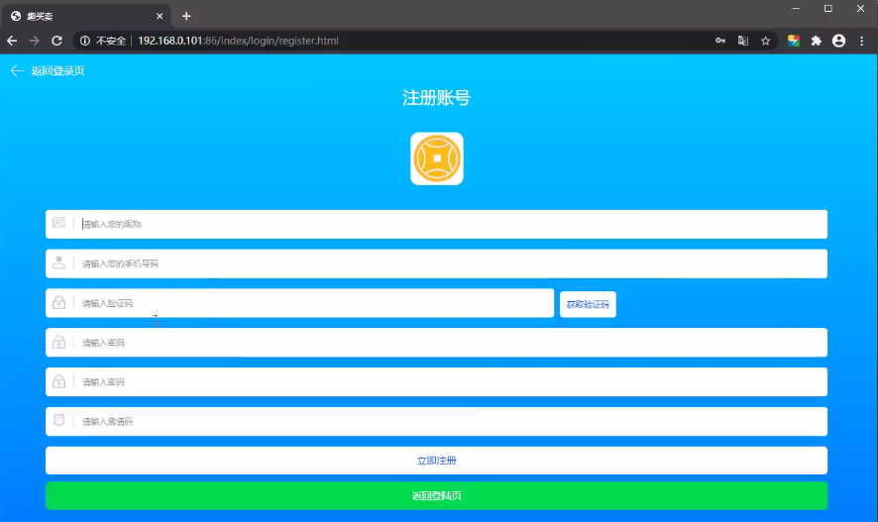The width and height of the screenshot is (878, 522).
Task: Click the translate page icon in the address bar
Action: click(x=742, y=41)
